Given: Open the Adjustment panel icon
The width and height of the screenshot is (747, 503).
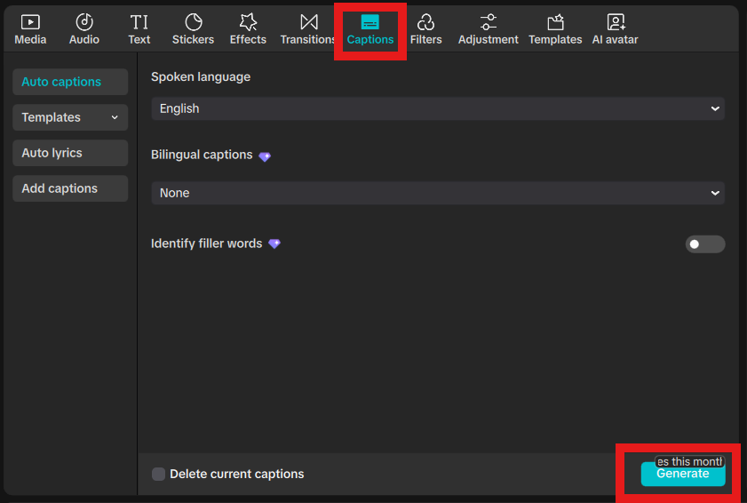Looking at the screenshot, I should click(x=489, y=22).
